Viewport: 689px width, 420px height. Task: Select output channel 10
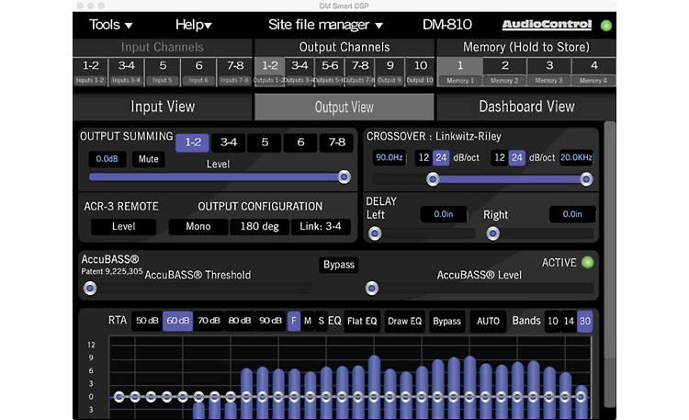click(x=420, y=72)
